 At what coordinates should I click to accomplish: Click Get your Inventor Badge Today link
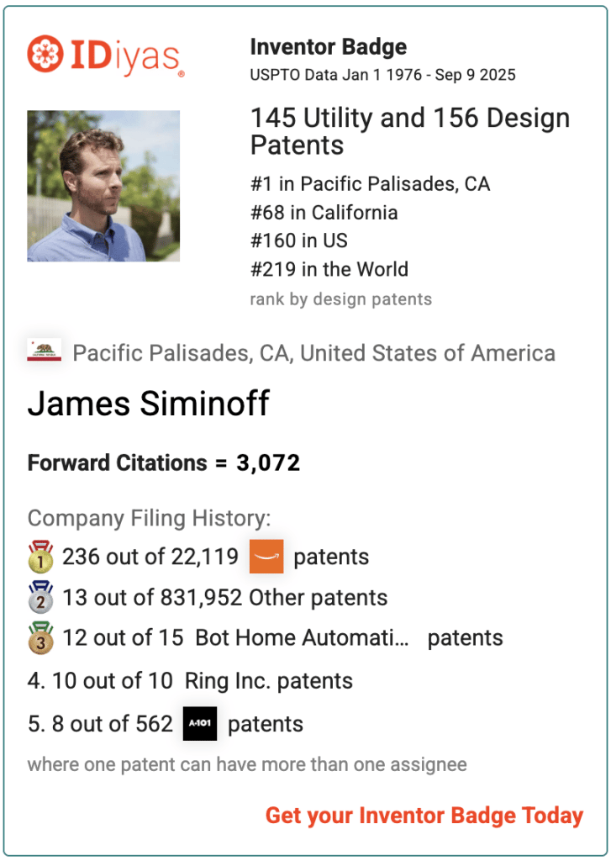click(424, 816)
